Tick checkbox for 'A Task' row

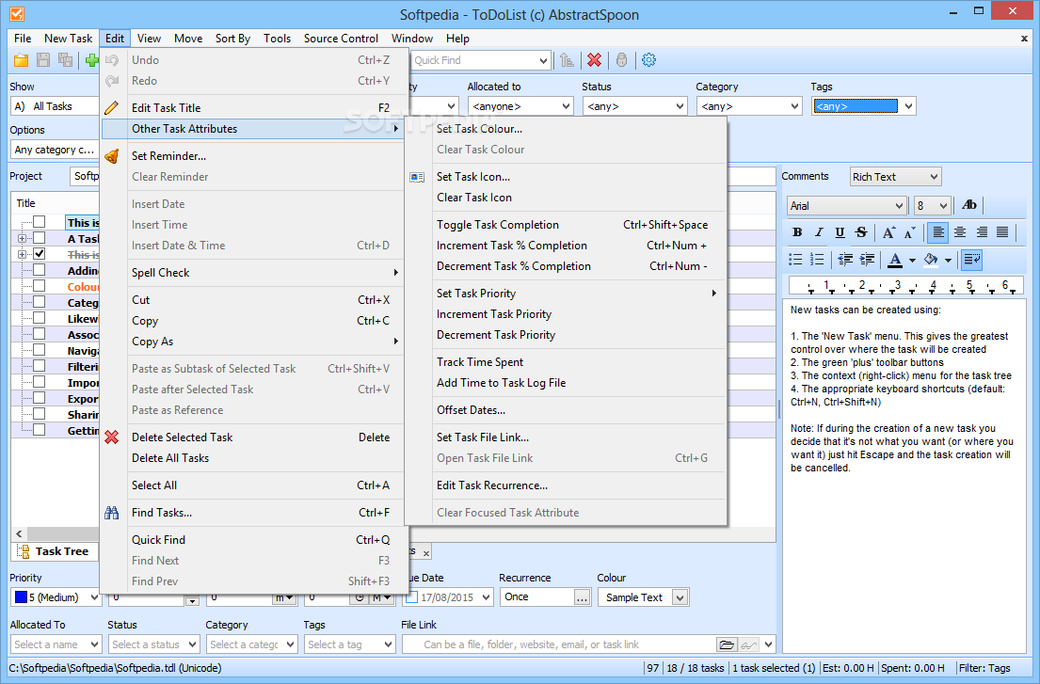tap(40, 238)
